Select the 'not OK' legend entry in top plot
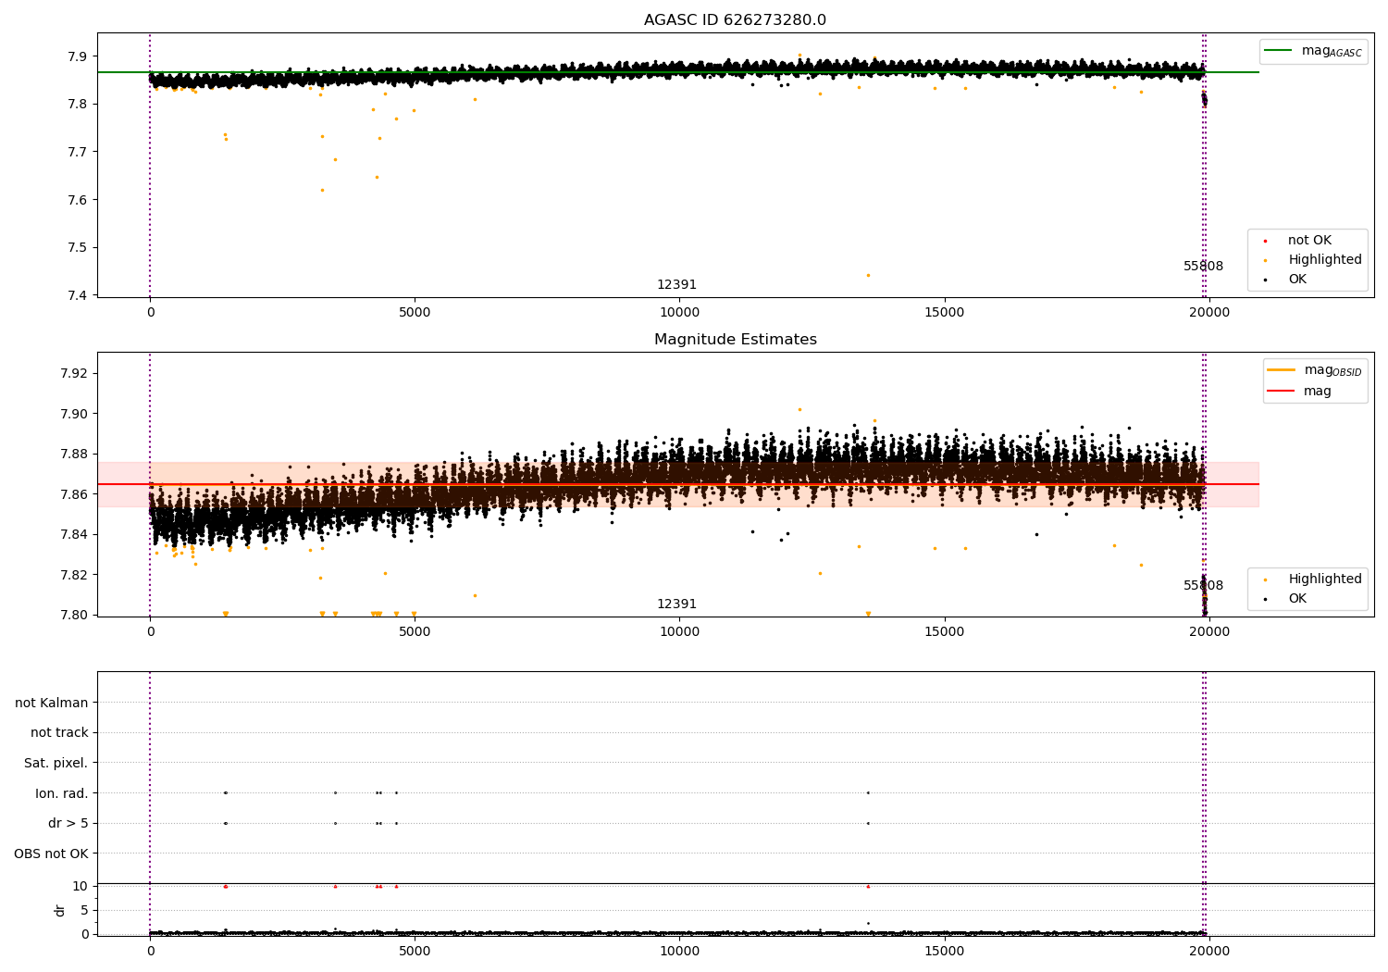Image resolution: width=1388 pixels, height=972 pixels. [x=1309, y=241]
